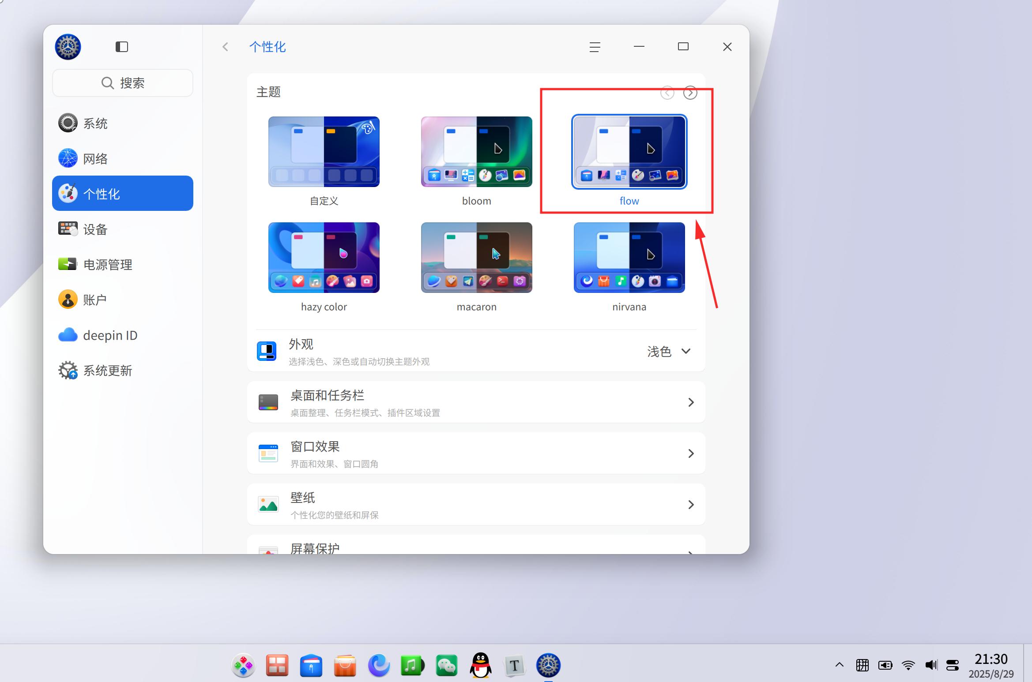Open music player in dock
The height and width of the screenshot is (682, 1032).
pos(412,665)
